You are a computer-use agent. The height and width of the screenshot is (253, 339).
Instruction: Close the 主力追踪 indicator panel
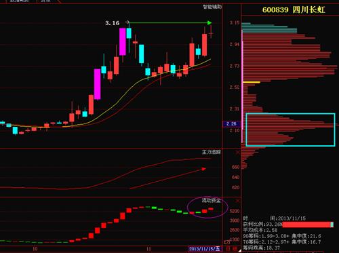[x=237, y=153]
